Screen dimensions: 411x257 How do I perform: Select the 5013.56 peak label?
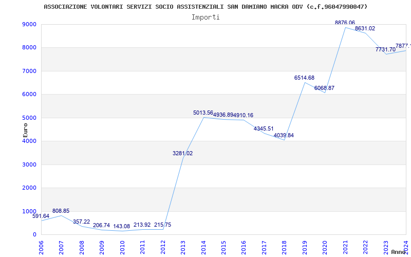pyautogui.click(x=203, y=113)
